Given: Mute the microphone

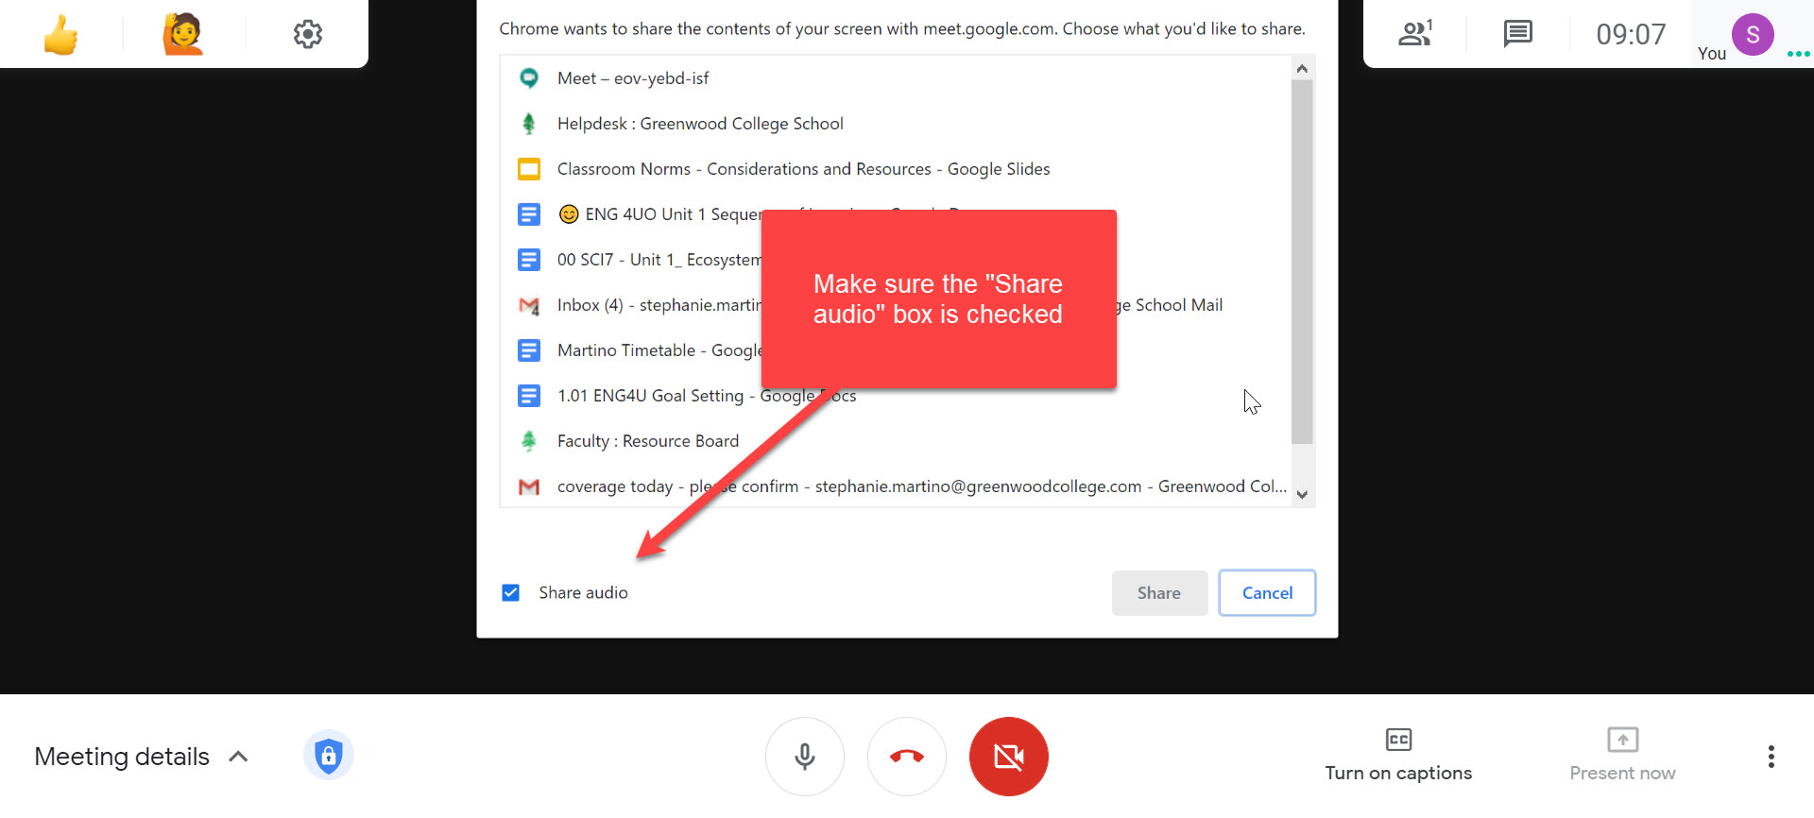Looking at the screenshot, I should tap(805, 757).
